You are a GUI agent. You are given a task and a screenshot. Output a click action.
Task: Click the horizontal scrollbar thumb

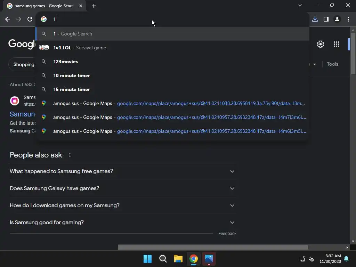[213, 247]
